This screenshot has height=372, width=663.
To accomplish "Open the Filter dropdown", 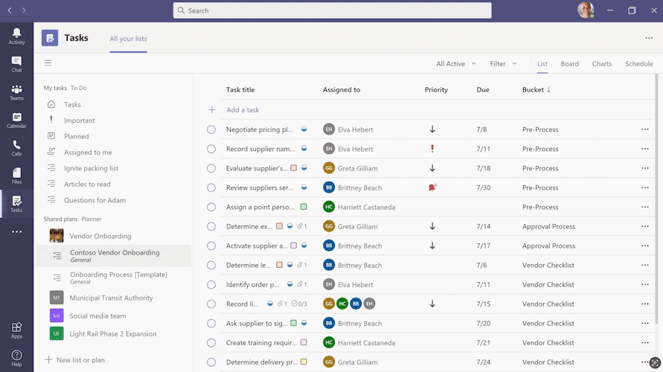I will (x=503, y=63).
